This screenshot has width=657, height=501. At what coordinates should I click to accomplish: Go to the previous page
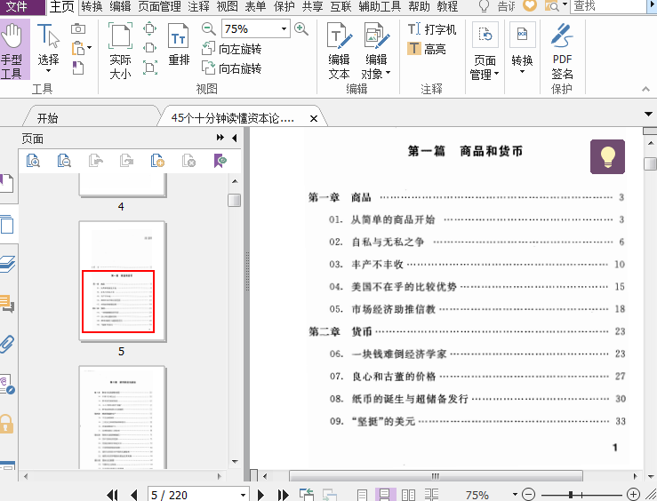(x=134, y=495)
